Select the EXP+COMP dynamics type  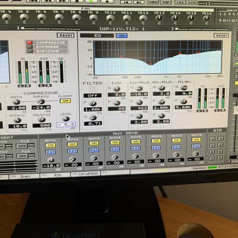47,51
